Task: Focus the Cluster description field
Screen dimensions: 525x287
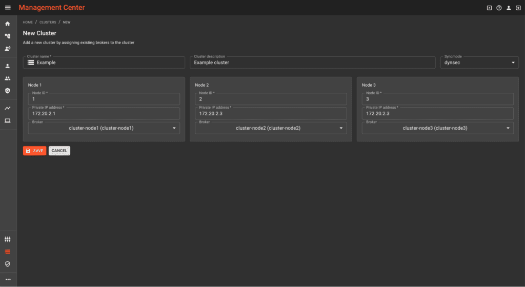Action: (313, 63)
